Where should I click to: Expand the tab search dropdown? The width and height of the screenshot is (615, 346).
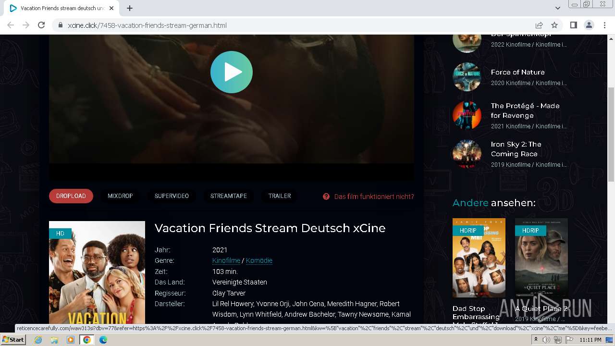(x=558, y=8)
